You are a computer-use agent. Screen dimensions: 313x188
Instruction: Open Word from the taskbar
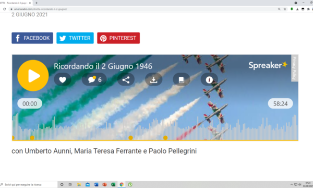(96, 184)
